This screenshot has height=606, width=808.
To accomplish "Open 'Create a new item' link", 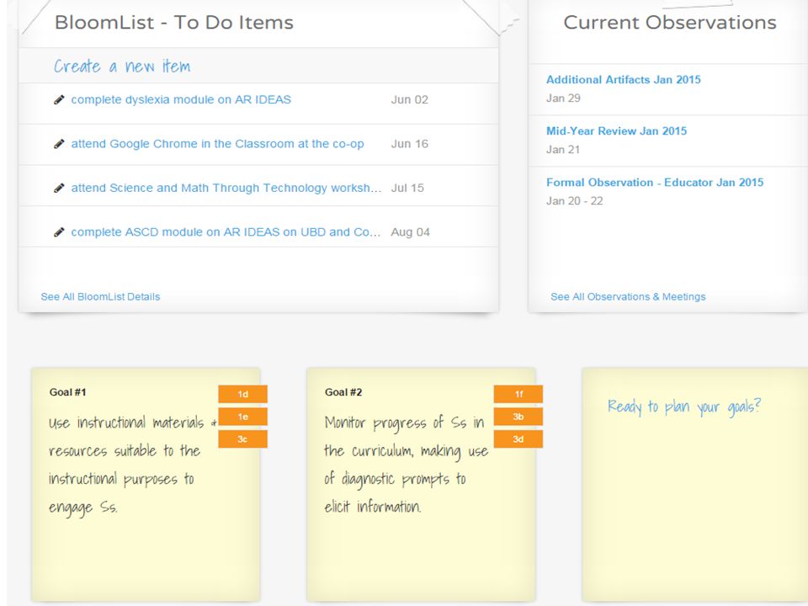I will pos(122,66).
